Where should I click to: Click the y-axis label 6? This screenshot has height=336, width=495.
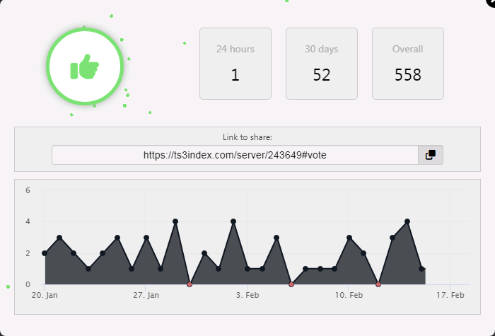[x=28, y=190]
